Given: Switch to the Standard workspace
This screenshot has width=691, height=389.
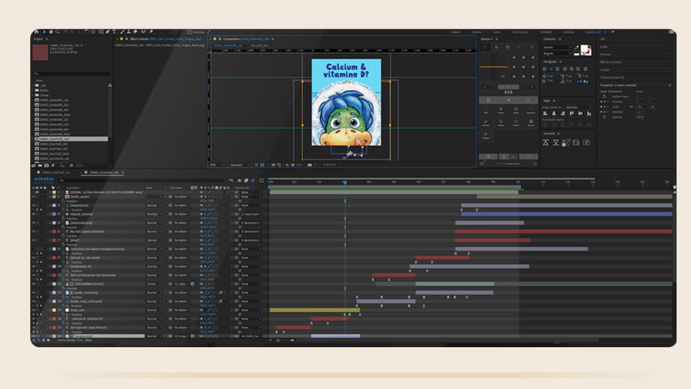Looking at the screenshot, I should tap(546, 32).
